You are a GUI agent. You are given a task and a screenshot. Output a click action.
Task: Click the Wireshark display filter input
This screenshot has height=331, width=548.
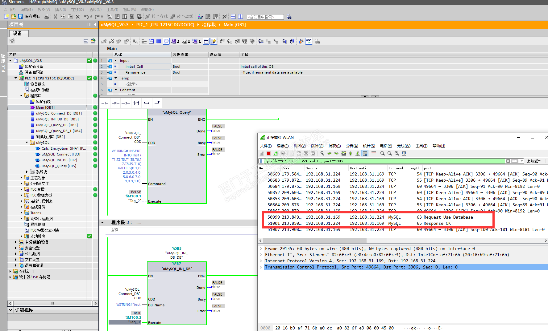coord(384,161)
